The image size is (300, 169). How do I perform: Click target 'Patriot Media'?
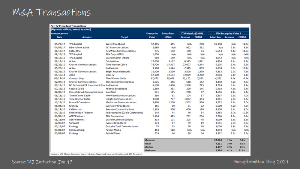pos(113,130)
